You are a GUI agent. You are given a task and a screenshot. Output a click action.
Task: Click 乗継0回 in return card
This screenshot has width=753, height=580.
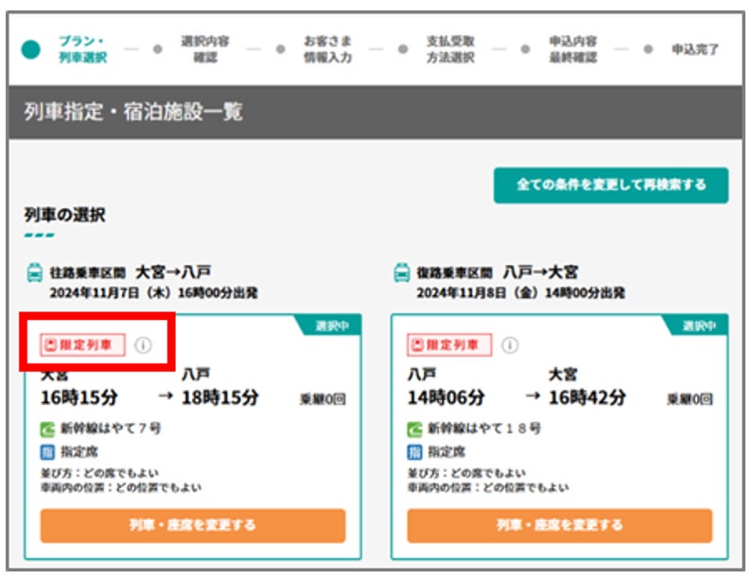(x=690, y=399)
